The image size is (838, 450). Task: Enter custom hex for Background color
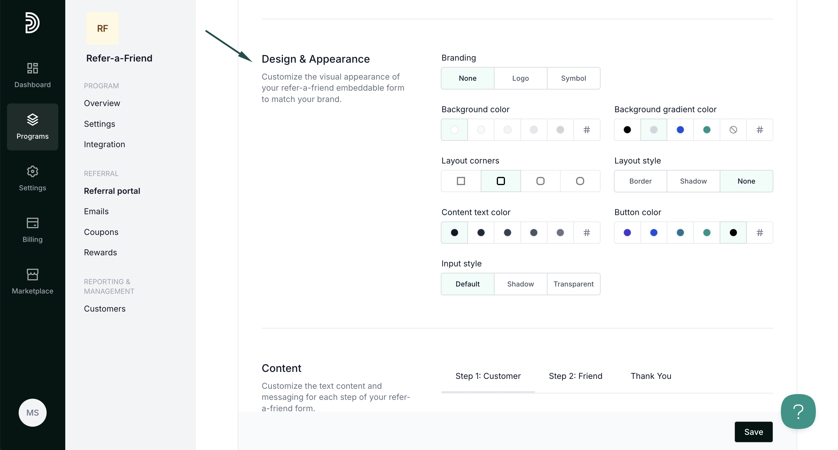[x=587, y=130]
